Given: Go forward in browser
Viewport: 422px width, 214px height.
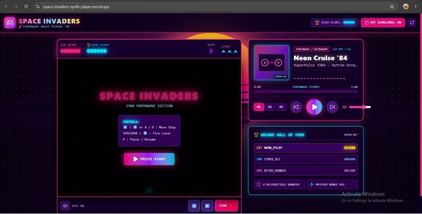Looking at the screenshot, I should tap(16, 6).
